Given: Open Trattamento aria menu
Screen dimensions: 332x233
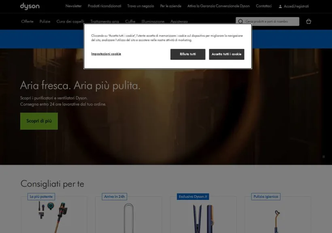Looking at the screenshot, I should coord(104,21).
